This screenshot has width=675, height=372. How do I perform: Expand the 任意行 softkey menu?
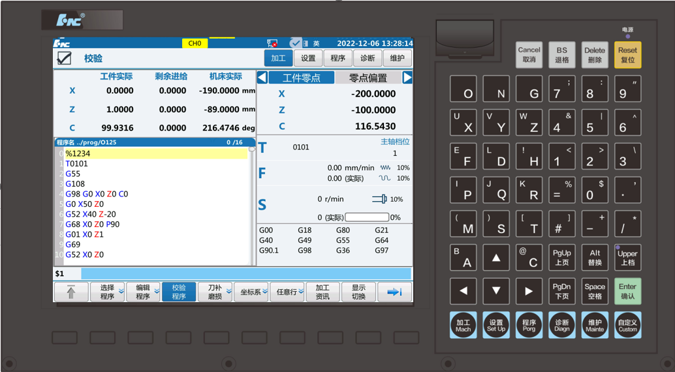click(x=287, y=292)
